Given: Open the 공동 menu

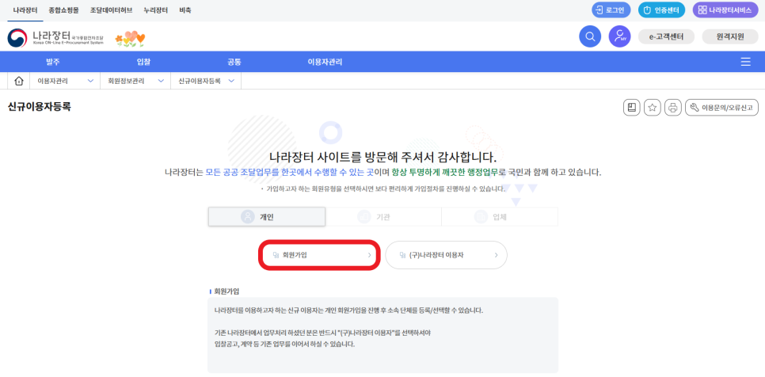Looking at the screenshot, I should click(x=234, y=62).
